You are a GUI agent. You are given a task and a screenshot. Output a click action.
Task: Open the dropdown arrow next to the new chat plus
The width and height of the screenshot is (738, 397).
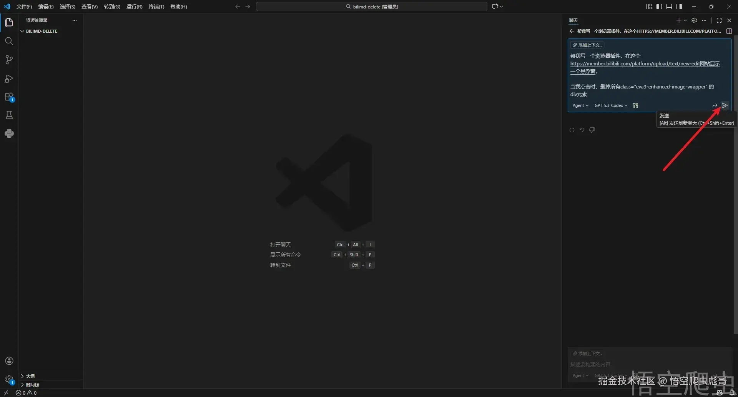pyautogui.click(x=685, y=20)
